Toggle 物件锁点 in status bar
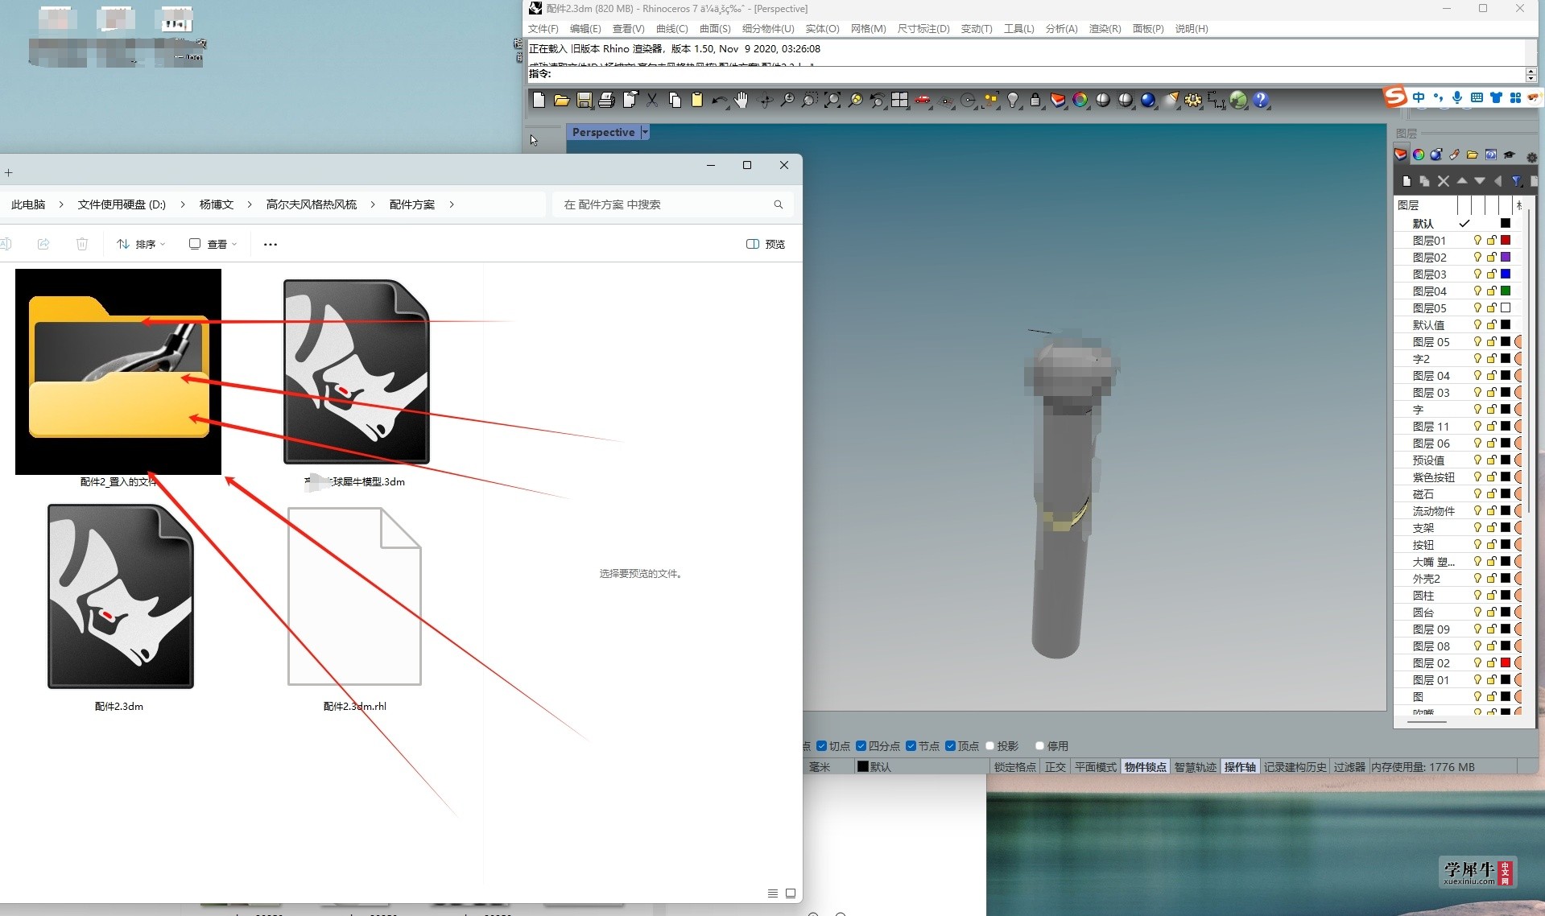1545x916 pixels. coord(1146,767)
